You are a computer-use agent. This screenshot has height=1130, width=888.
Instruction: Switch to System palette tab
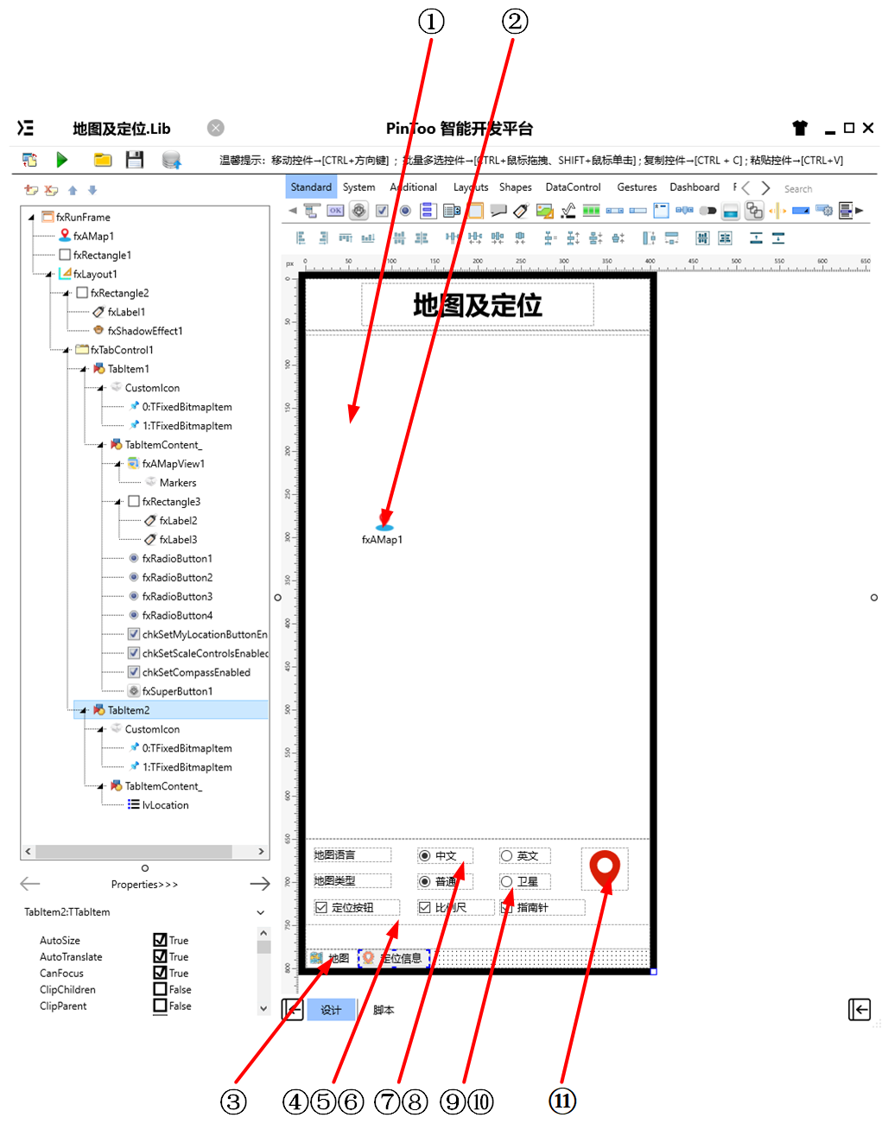358,187
